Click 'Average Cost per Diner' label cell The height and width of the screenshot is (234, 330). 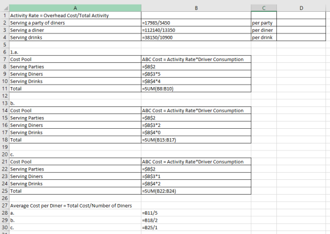click(75, 205)
